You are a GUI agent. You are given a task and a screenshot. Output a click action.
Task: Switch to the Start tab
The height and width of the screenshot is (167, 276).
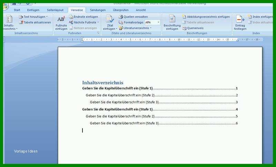[x=17, y=10]
